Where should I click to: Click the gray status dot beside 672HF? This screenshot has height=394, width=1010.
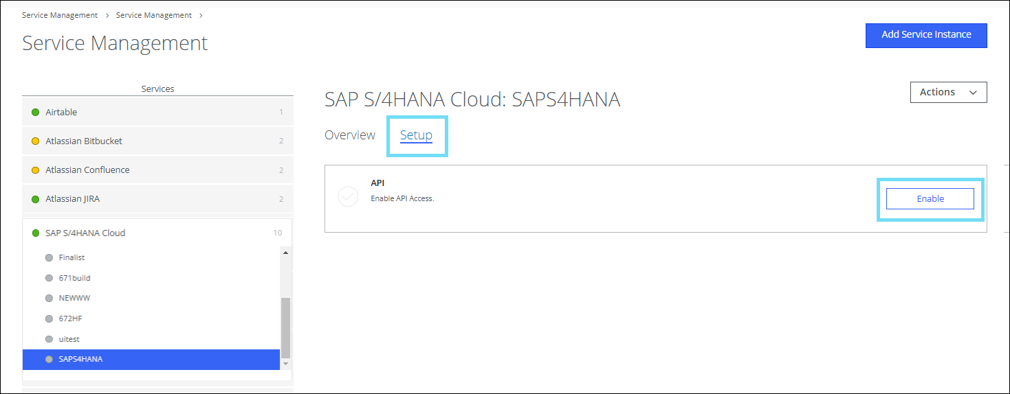[x=49, y=318]
